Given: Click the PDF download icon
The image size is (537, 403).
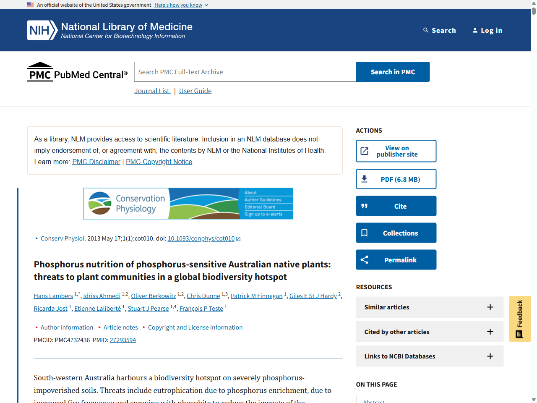Looking at the screenshot, I should coord(365,178).
